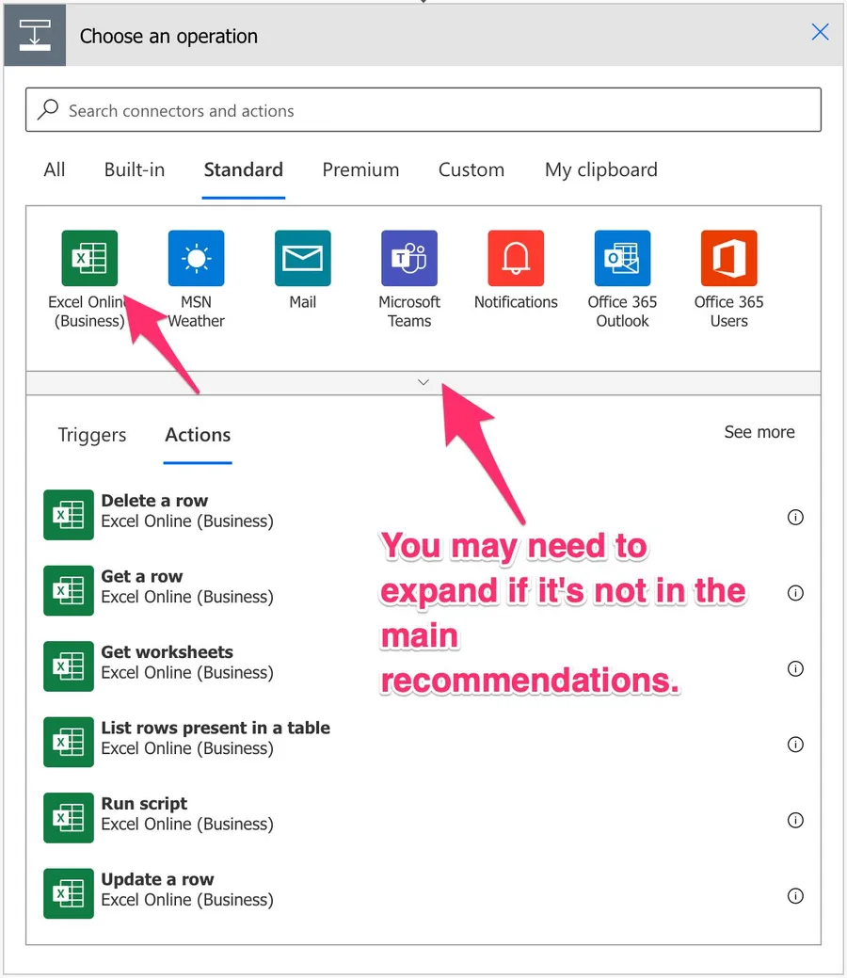Select the Excel Online (Business) connector icon
Image resolution: width=847 pixels, height=978 pixels.
coord(89,258)
